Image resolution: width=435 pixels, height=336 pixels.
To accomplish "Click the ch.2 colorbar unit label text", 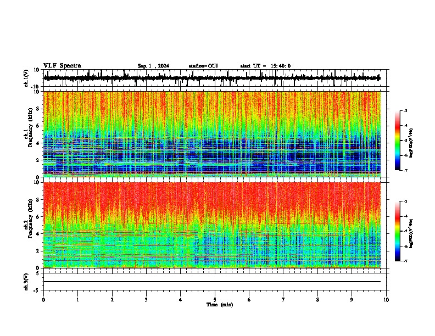I will point(411,234).
